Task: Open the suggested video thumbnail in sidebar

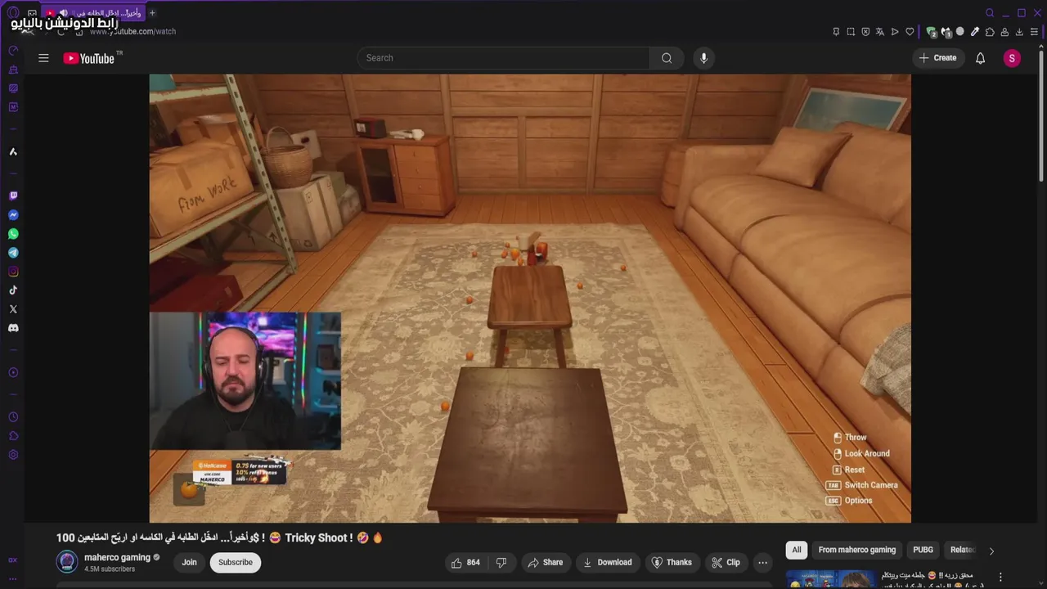Action: (831, 579)
